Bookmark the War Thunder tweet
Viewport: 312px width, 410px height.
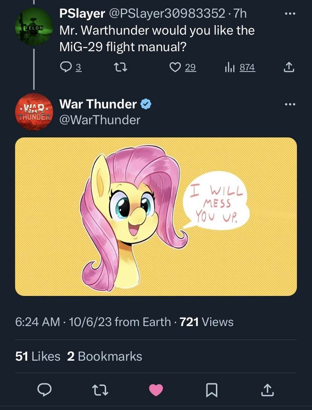(211, 390)
